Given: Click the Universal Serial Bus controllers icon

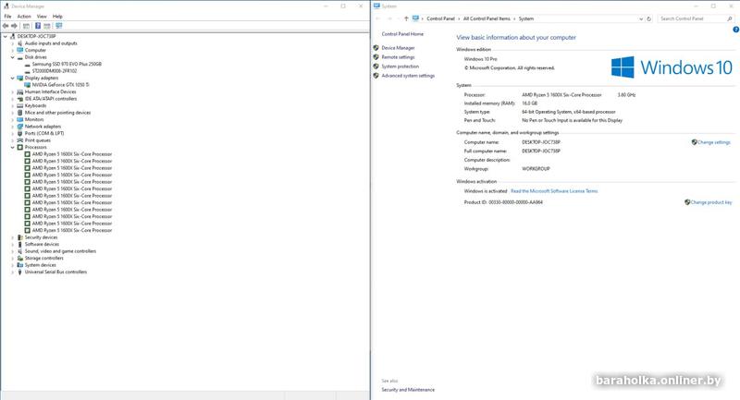Looking at the screenshot, I should pyautogui.click(x=19, y=272).
